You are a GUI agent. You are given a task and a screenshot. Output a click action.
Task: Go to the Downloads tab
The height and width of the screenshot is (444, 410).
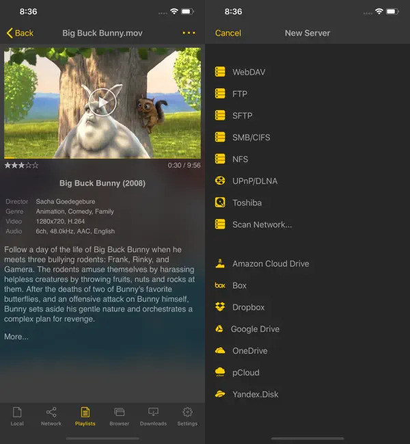(x=153, y=416)
